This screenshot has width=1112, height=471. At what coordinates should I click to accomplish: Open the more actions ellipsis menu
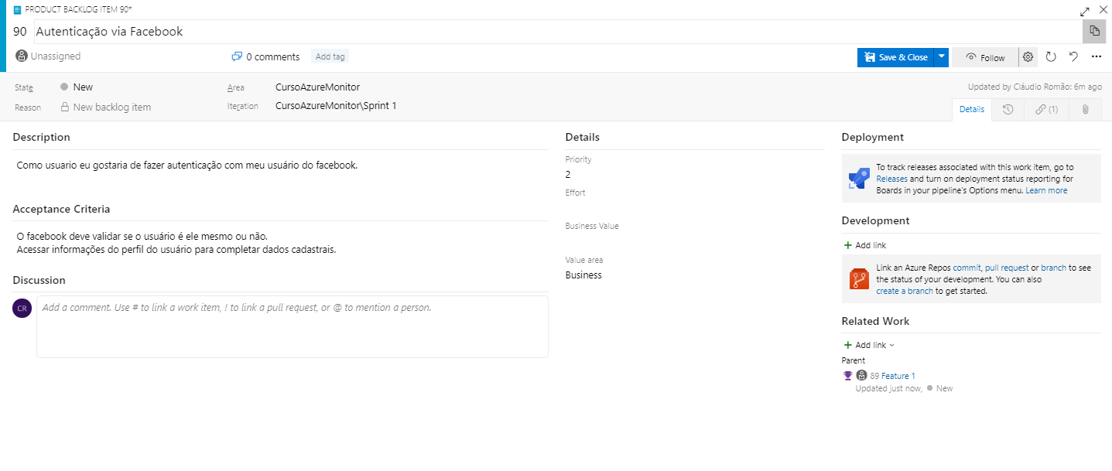click(1097, 57)
